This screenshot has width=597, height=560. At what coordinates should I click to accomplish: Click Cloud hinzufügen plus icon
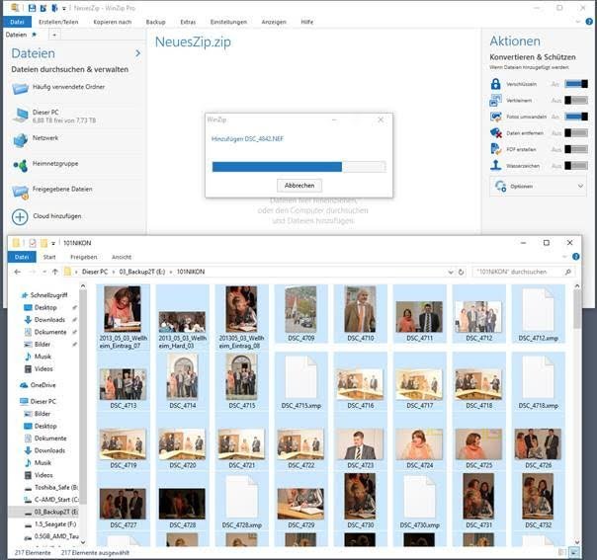pyautogui.click(x=20, y=217)
